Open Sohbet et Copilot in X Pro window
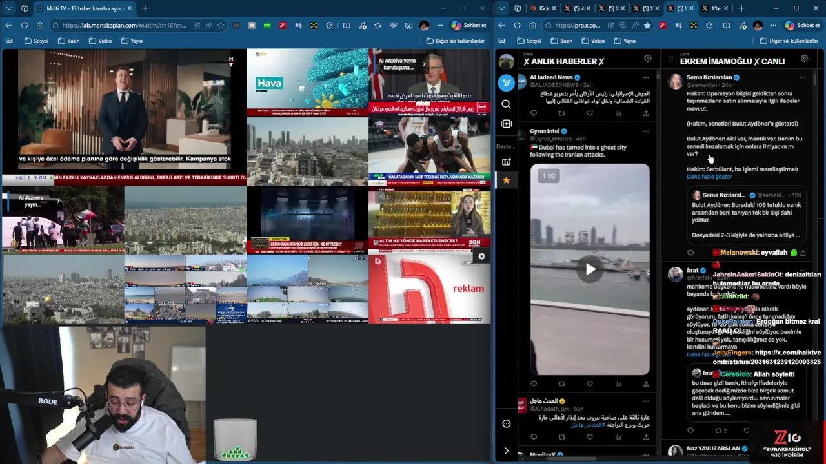The width and height of the screenshot is (826, 464). (801, 25)
